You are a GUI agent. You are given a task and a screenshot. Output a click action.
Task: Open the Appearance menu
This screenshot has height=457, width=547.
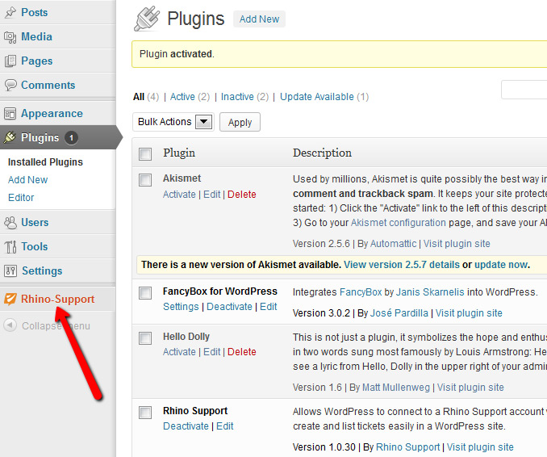coord(52,114)
